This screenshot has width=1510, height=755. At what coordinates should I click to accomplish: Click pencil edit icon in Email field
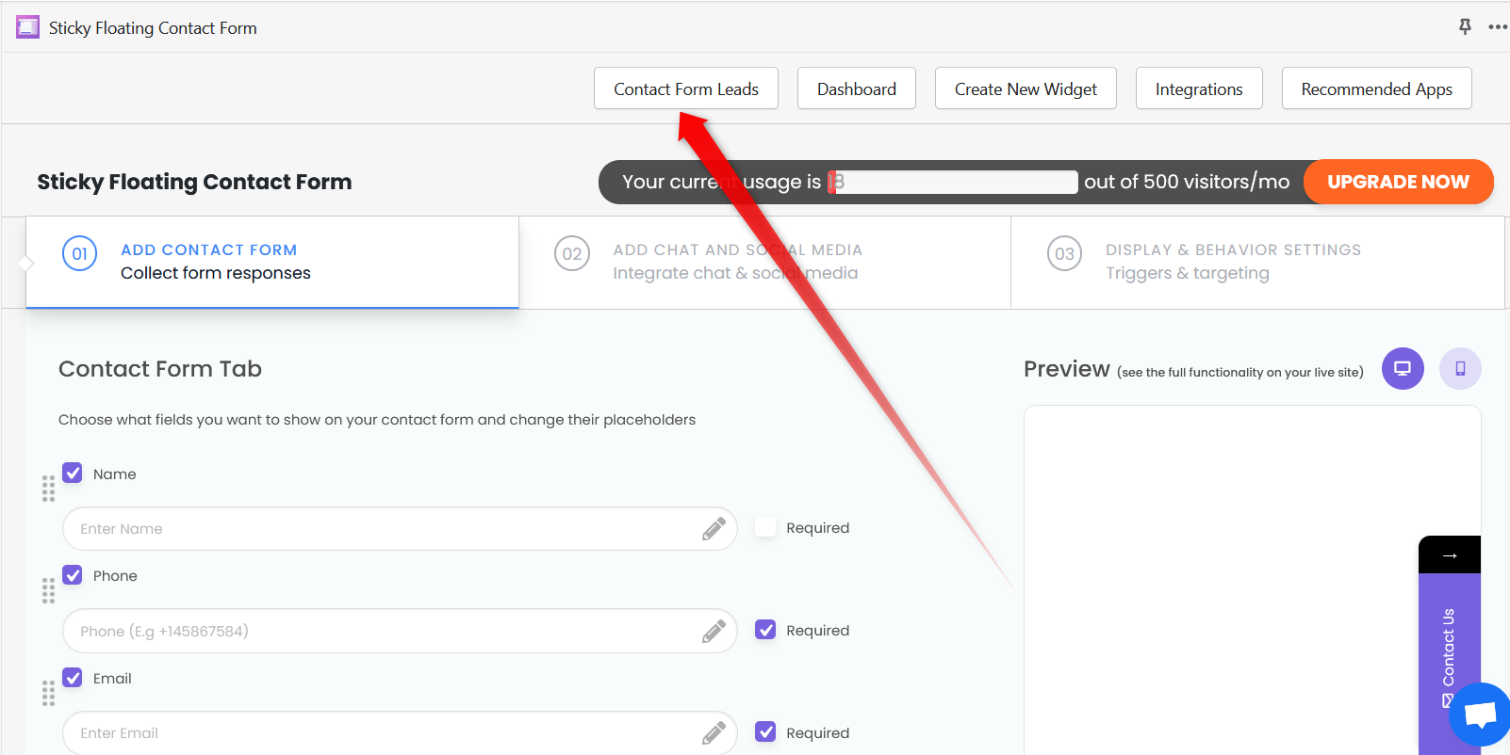coord(714,732)
